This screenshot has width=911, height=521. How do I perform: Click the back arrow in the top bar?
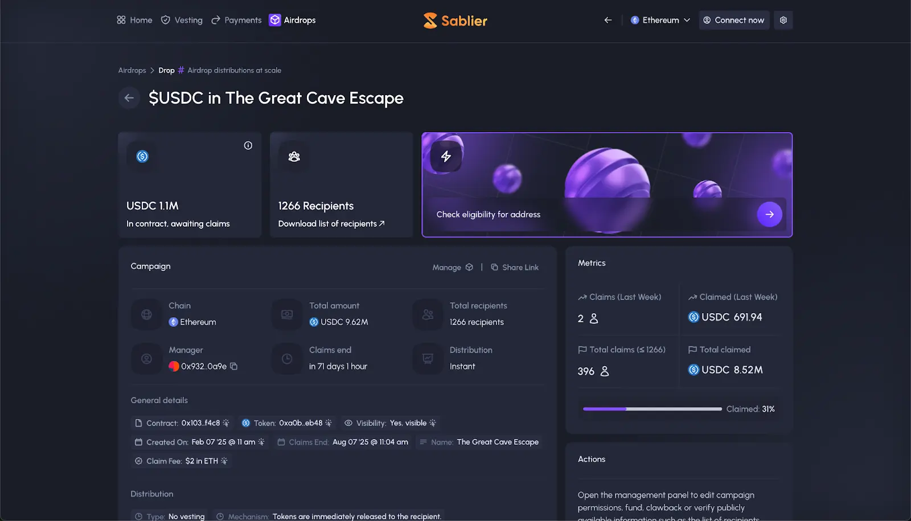click(608, 20)
